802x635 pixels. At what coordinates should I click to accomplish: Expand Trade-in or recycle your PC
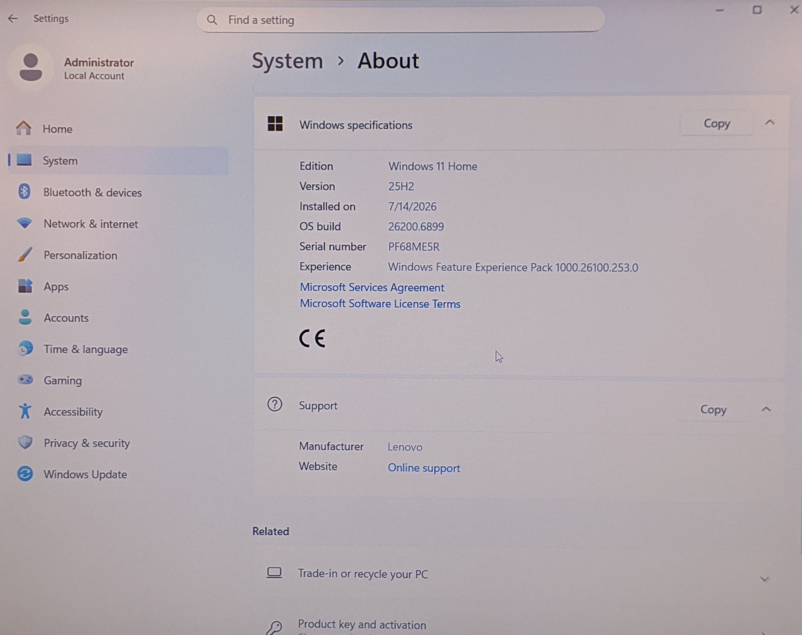pos(764,579)
